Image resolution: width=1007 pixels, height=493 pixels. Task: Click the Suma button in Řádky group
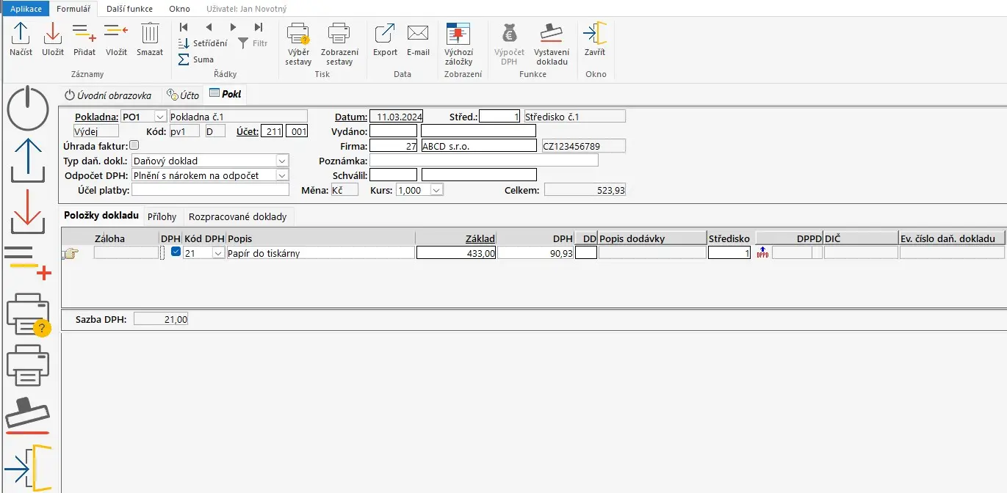(x=197, y=59)
